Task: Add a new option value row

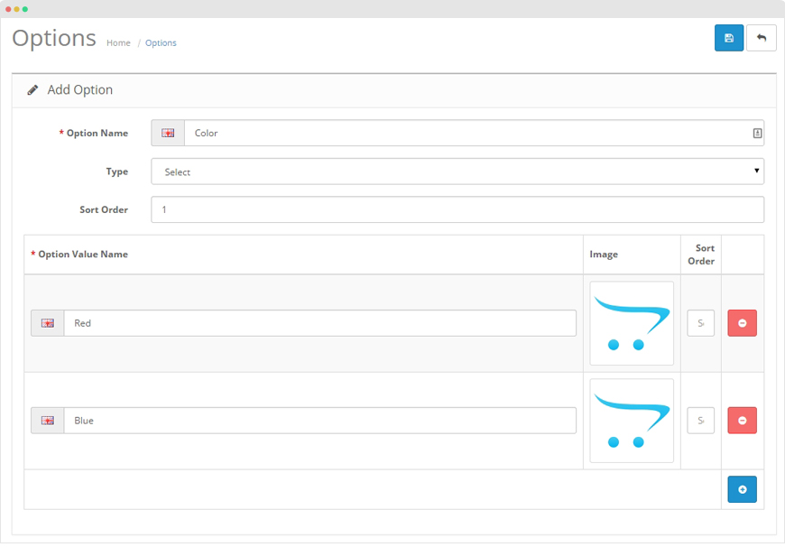Action: 742,489
